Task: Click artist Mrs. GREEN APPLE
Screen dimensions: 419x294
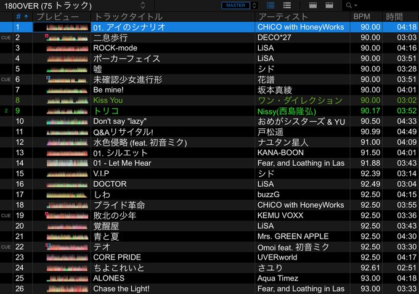Action: click(293, 237)
